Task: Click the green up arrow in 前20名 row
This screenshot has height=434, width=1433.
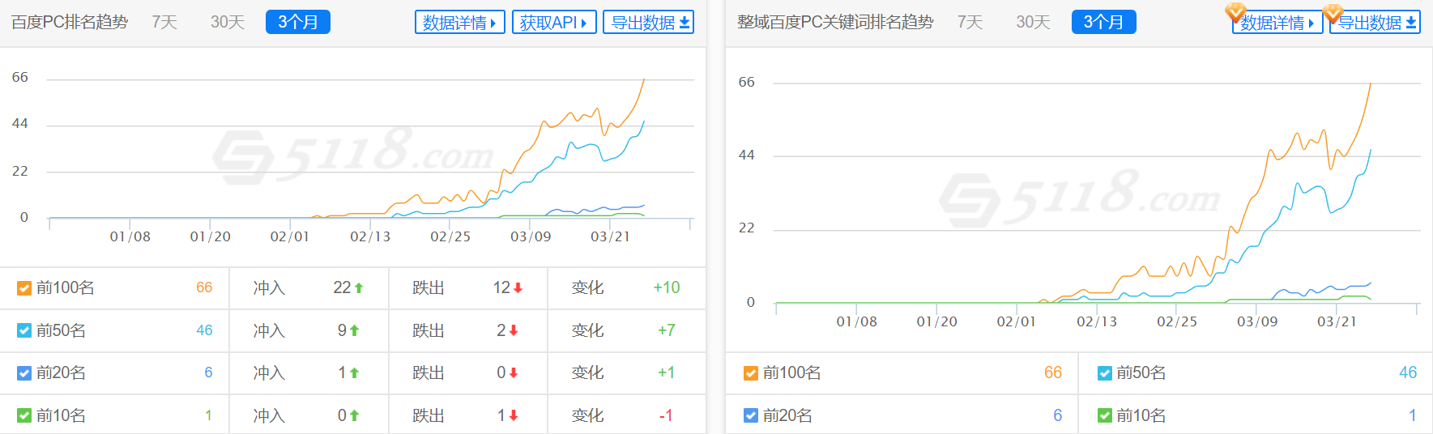Action: [x=354, y=373]
